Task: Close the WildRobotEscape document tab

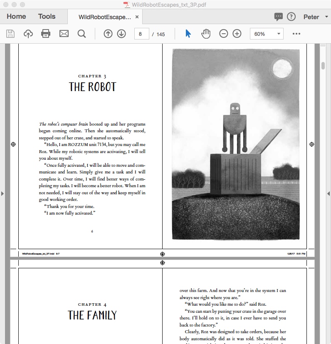Action: (x=137, y=17)
